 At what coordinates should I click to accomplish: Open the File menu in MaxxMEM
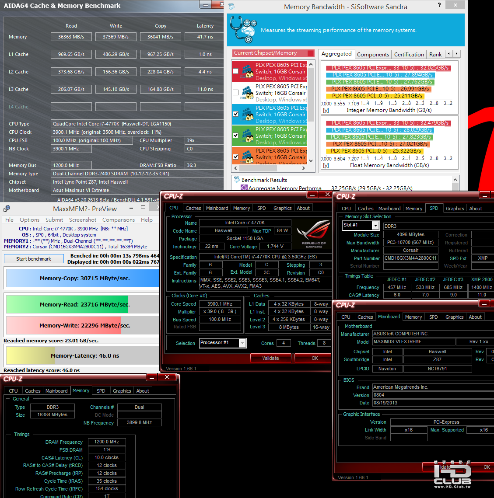pyautogui.click(x=9, y=220)
